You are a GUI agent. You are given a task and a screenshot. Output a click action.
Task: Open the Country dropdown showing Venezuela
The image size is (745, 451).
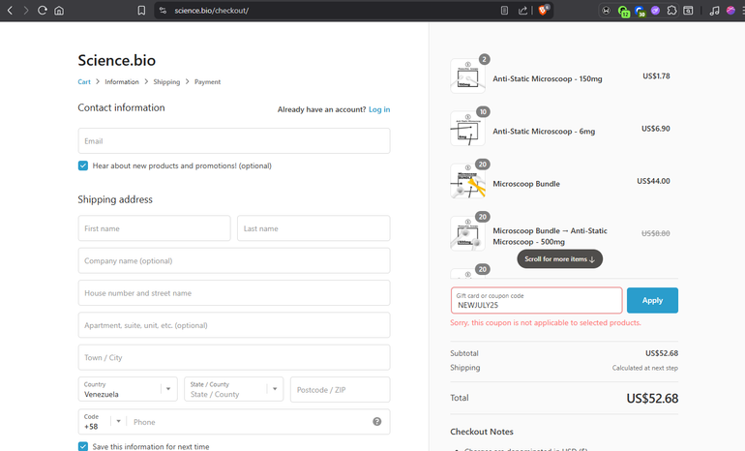(128, 390)
